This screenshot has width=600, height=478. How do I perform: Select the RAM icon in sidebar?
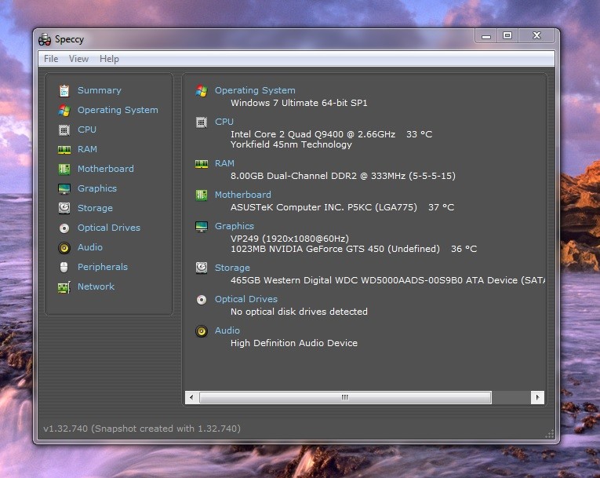(64, 149)
